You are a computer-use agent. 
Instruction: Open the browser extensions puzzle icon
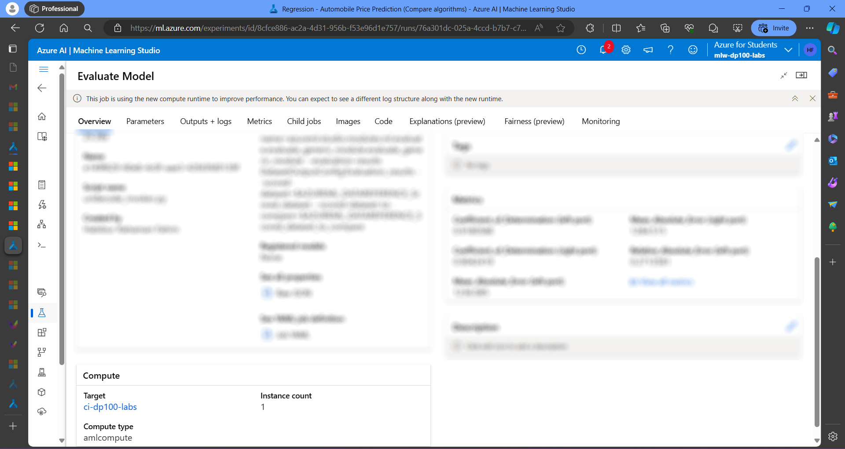click(x=590, y=28)
